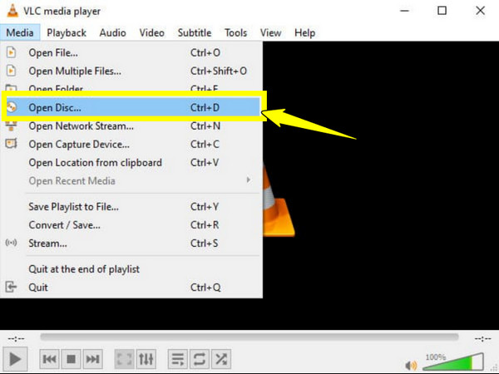Open the View menu

click(x=270, y=32)
